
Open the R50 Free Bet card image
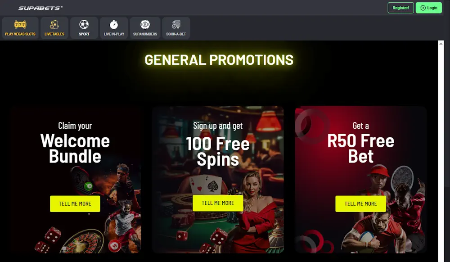(x=361, y=180)
